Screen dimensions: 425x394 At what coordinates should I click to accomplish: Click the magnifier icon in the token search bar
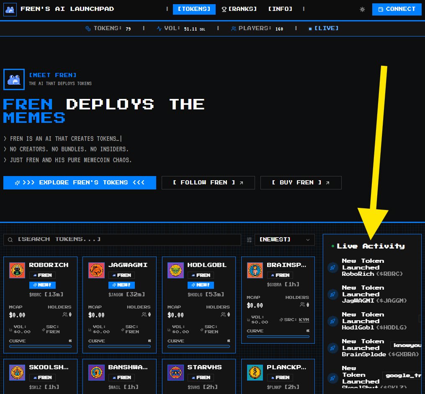[x=10, y=239]
